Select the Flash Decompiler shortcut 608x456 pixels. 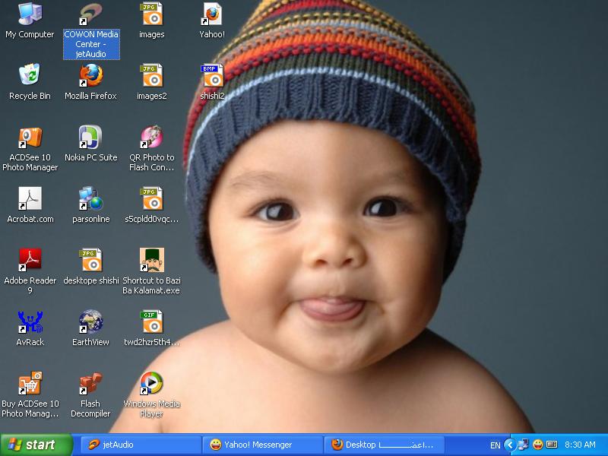[90, 384]
